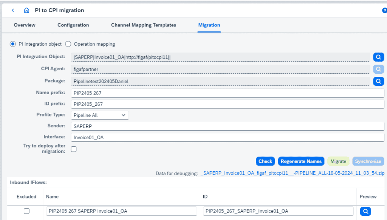Open Channel Mapping Templates tab
The width and height of the screenshot is (387, 220).
143,25
